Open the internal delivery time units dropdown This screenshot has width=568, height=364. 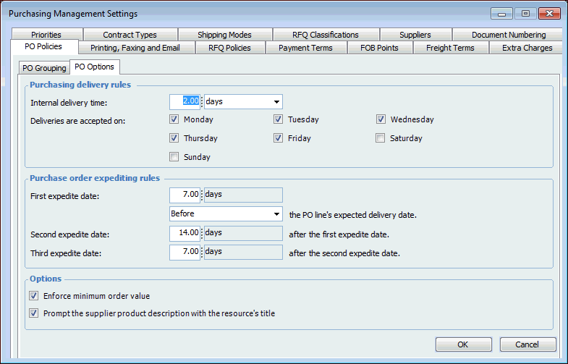click(x=277, y=102)
